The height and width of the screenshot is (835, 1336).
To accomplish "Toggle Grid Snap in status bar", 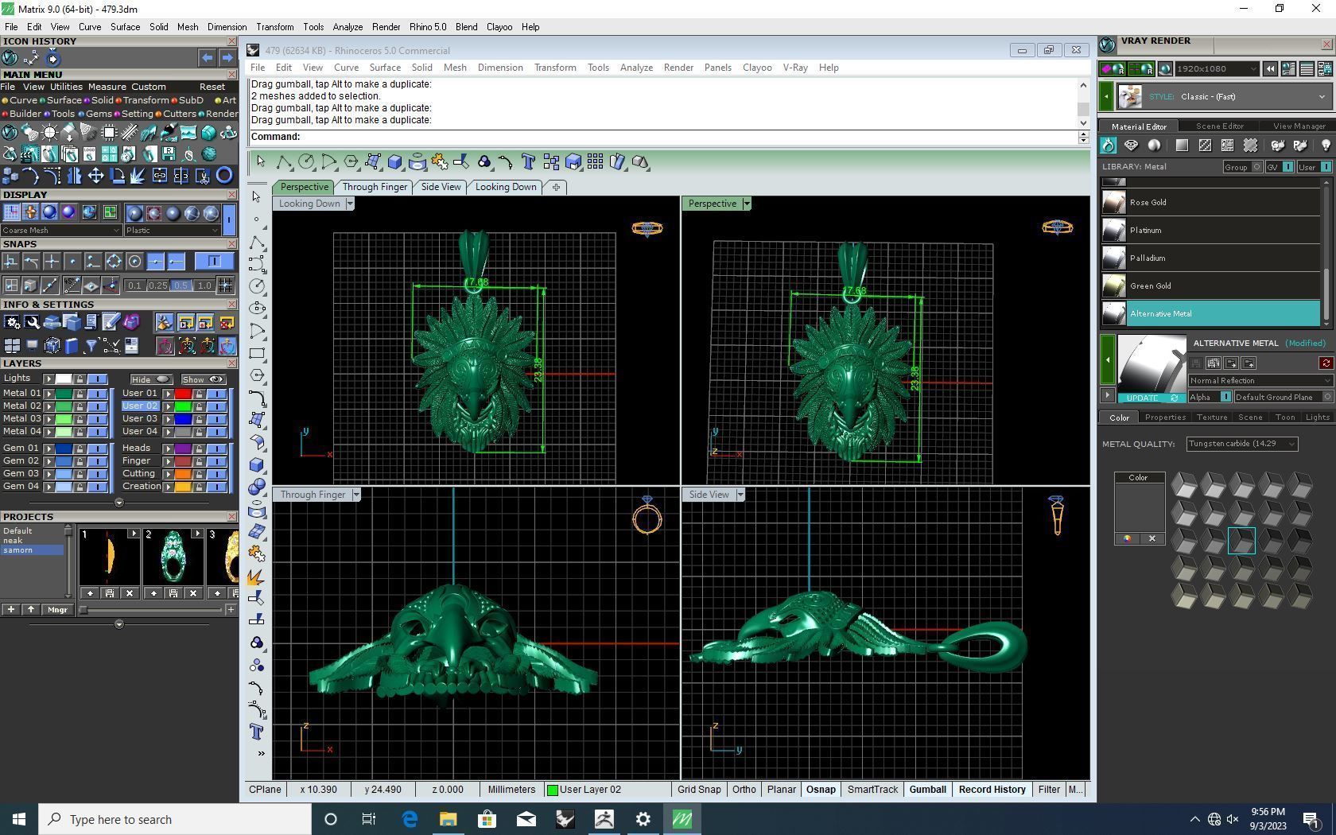I will pos(699,790).
